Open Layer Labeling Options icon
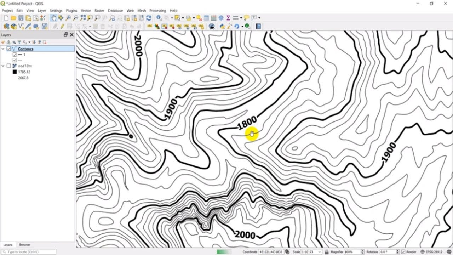 pos(149,26)
